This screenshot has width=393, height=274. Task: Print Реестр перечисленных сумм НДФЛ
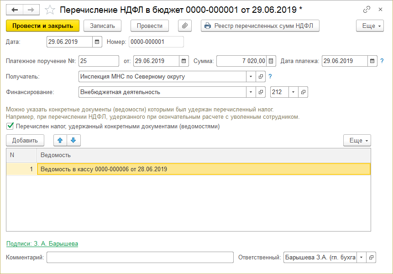click(x=260, y=26)
